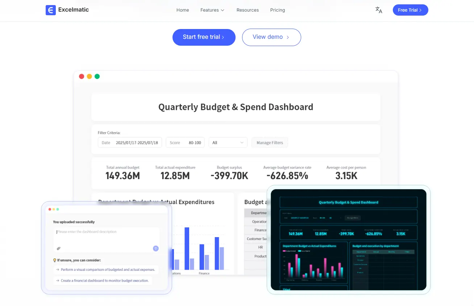
Task: Click the Excelmatic logo icon
Action: tap(51, 10)
